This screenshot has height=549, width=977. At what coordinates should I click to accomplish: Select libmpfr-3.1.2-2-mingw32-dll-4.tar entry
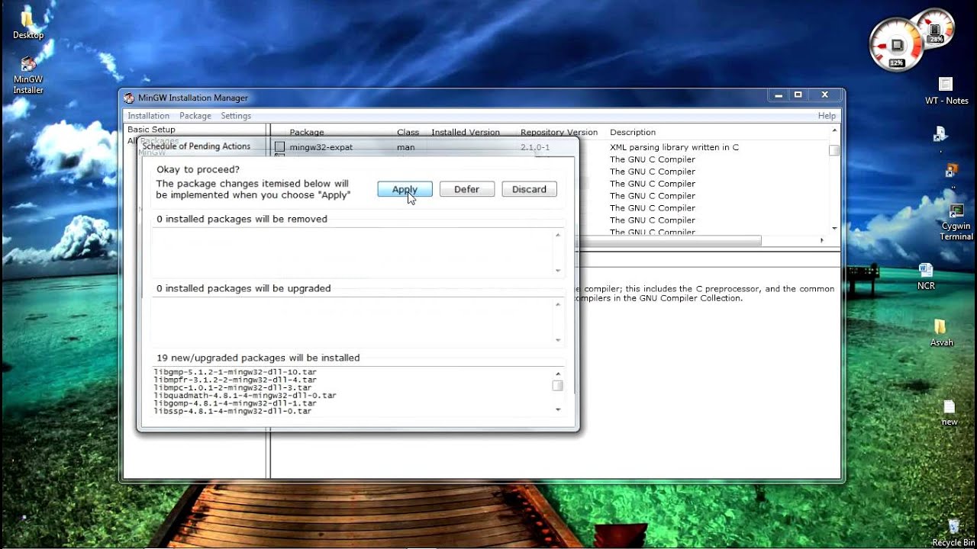(x=235, y=380)
